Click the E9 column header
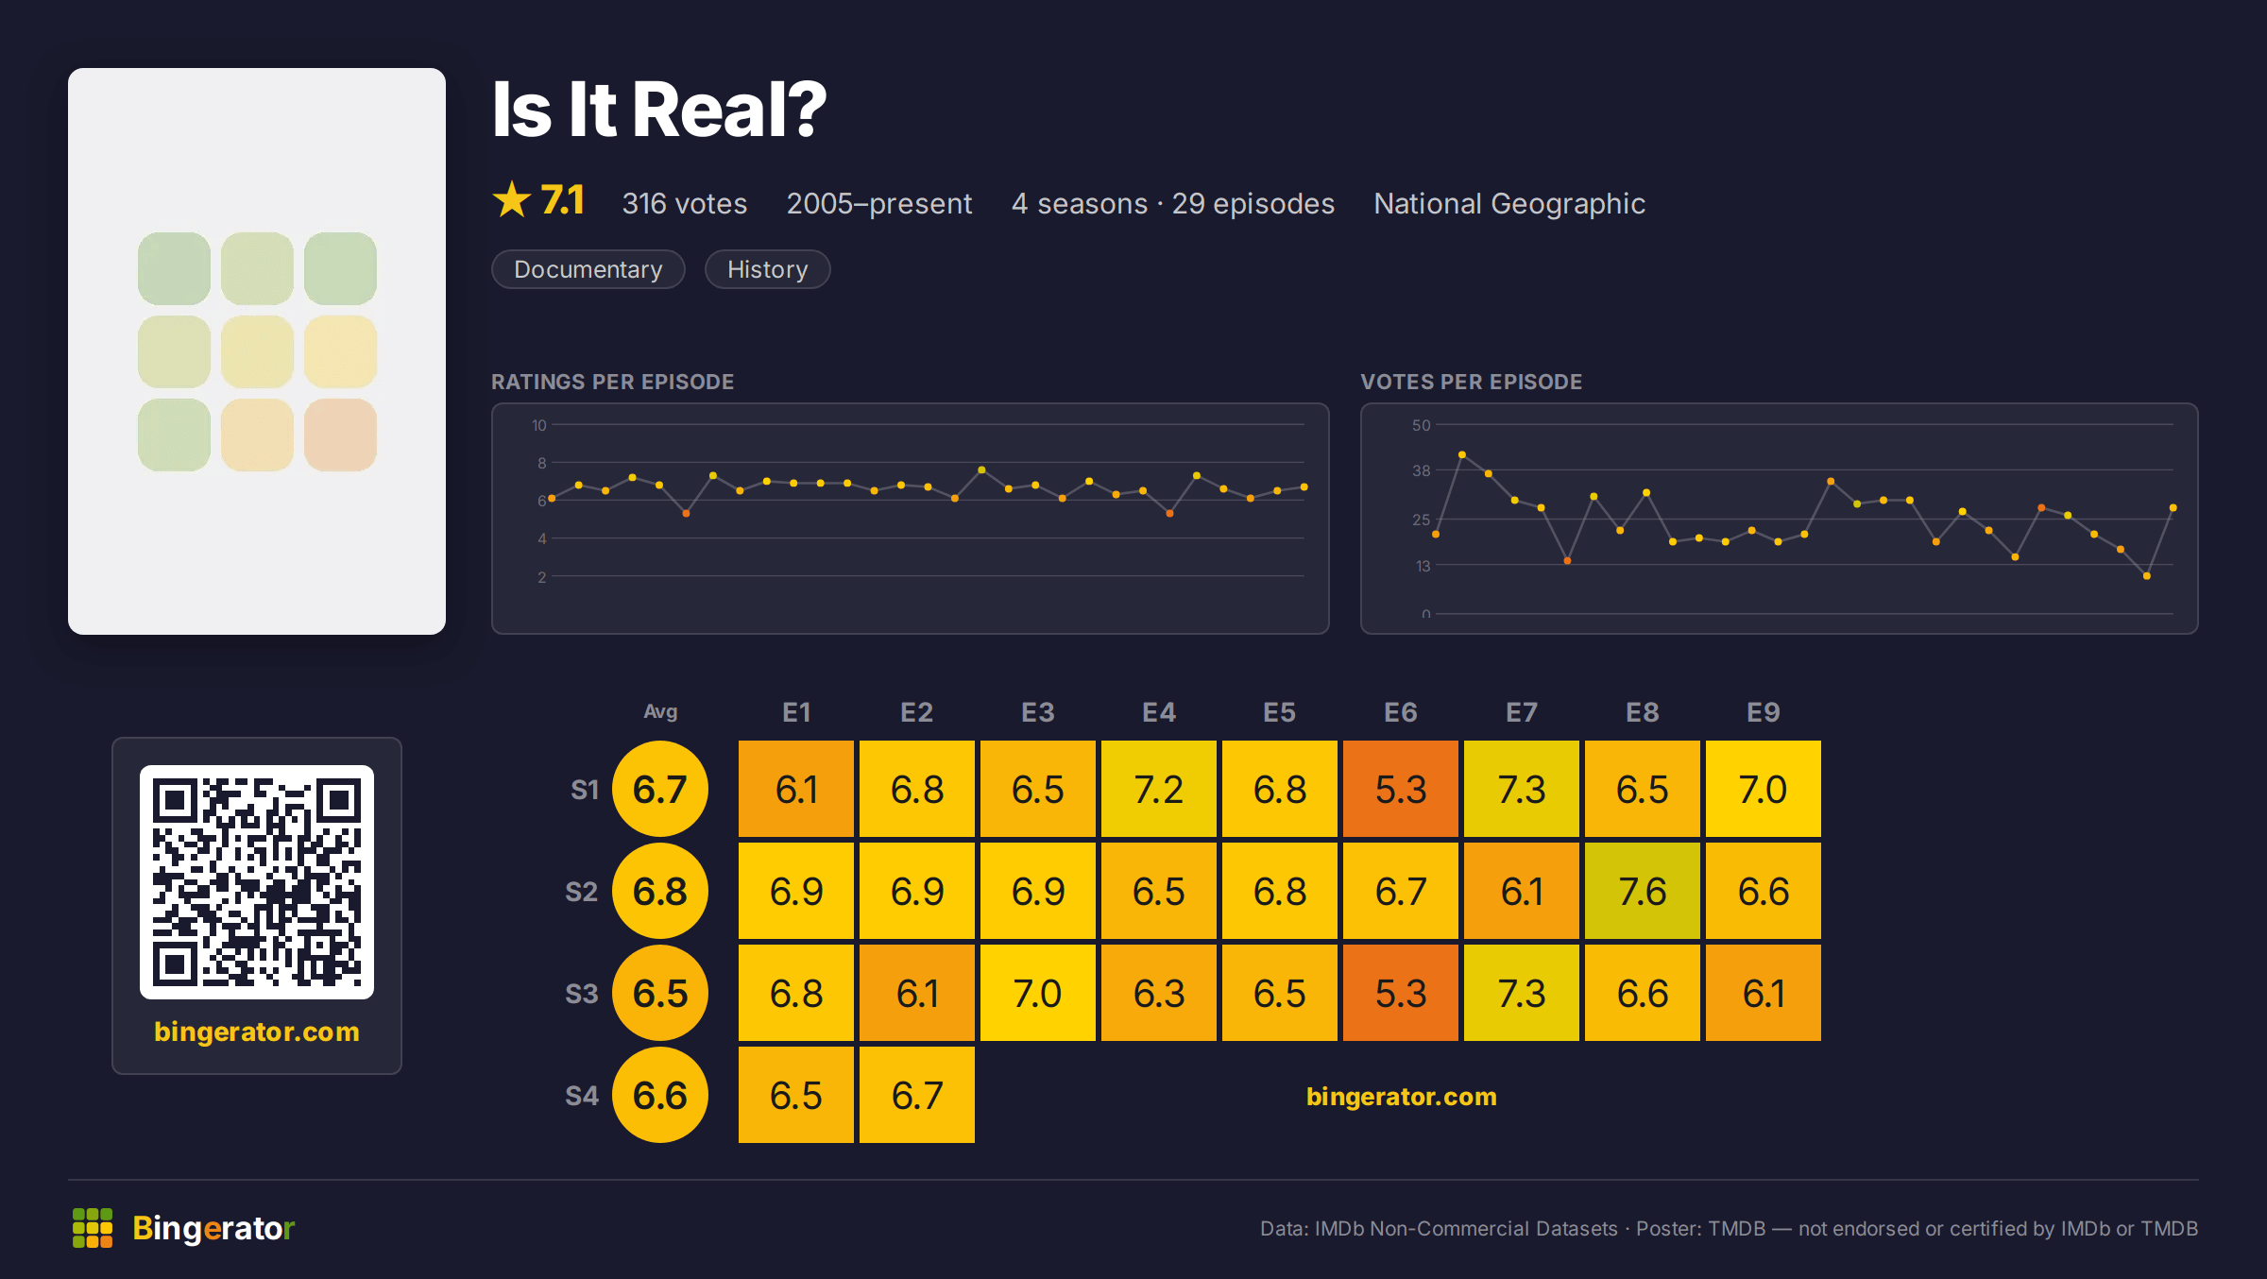This screenshot has width=2267, height=1279. point(1764,712)
